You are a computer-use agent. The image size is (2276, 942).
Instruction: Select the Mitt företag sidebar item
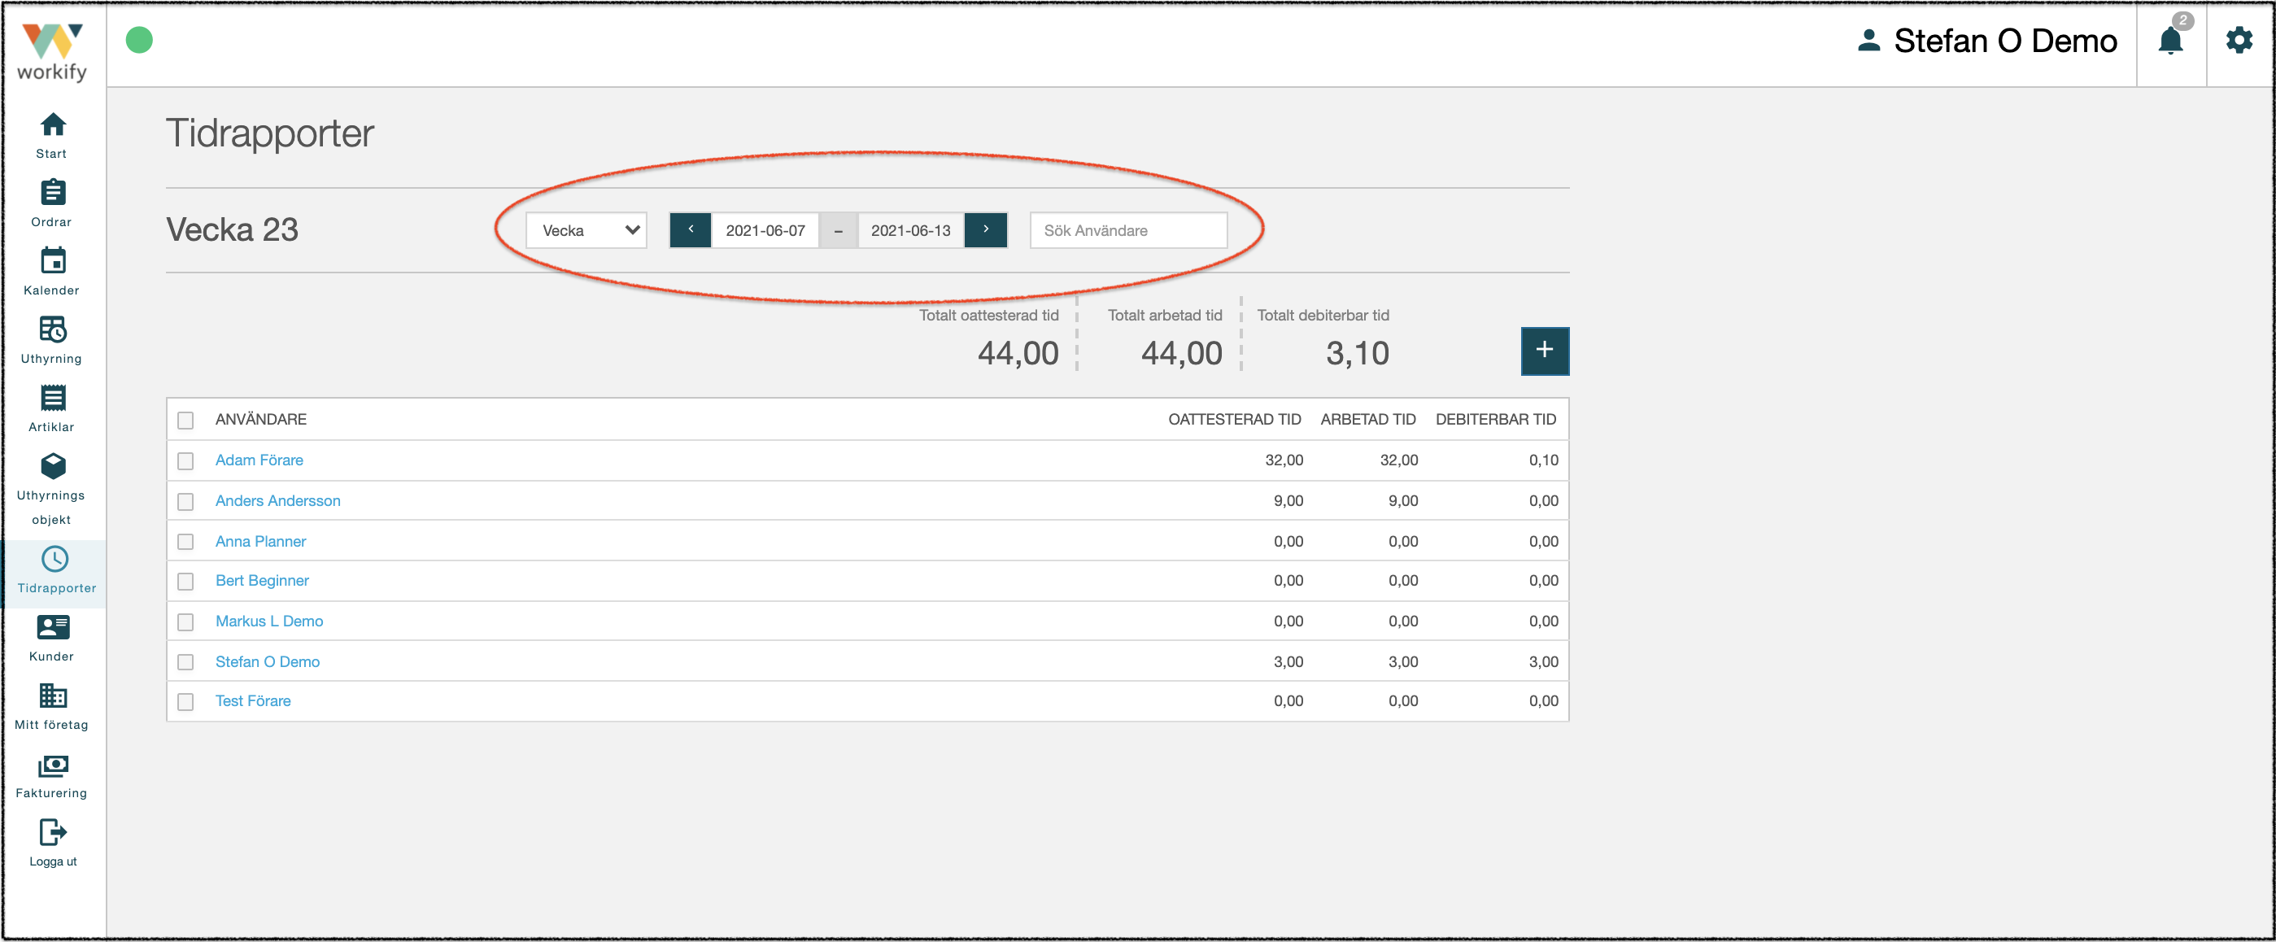(51, 707)
